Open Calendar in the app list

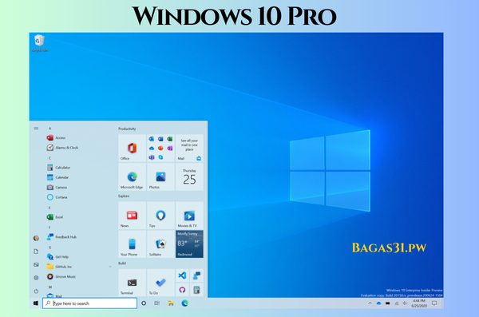[57, 177]
